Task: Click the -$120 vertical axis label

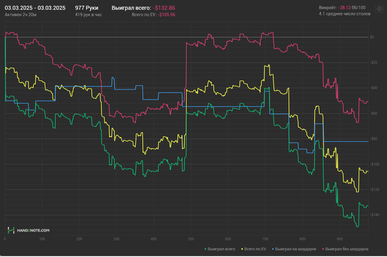Action: [x=374, y=190]
